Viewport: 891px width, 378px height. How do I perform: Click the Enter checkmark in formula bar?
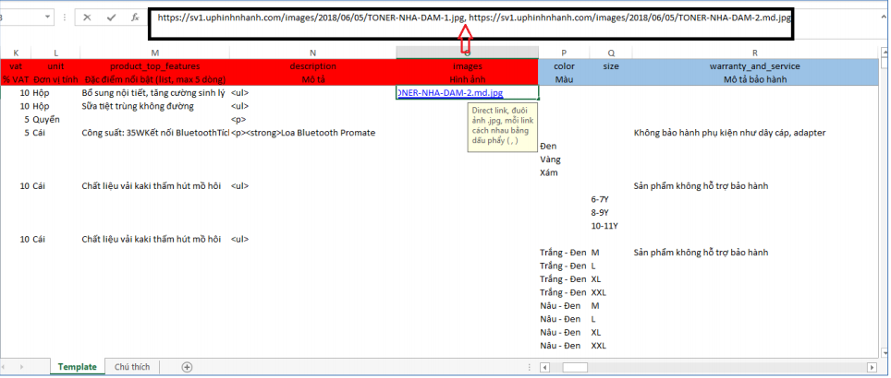click(x=111, y=18)
